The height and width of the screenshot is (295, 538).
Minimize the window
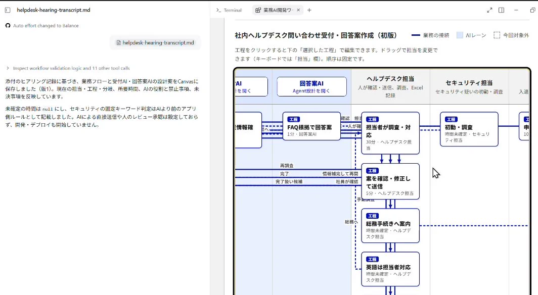[516, 10]
